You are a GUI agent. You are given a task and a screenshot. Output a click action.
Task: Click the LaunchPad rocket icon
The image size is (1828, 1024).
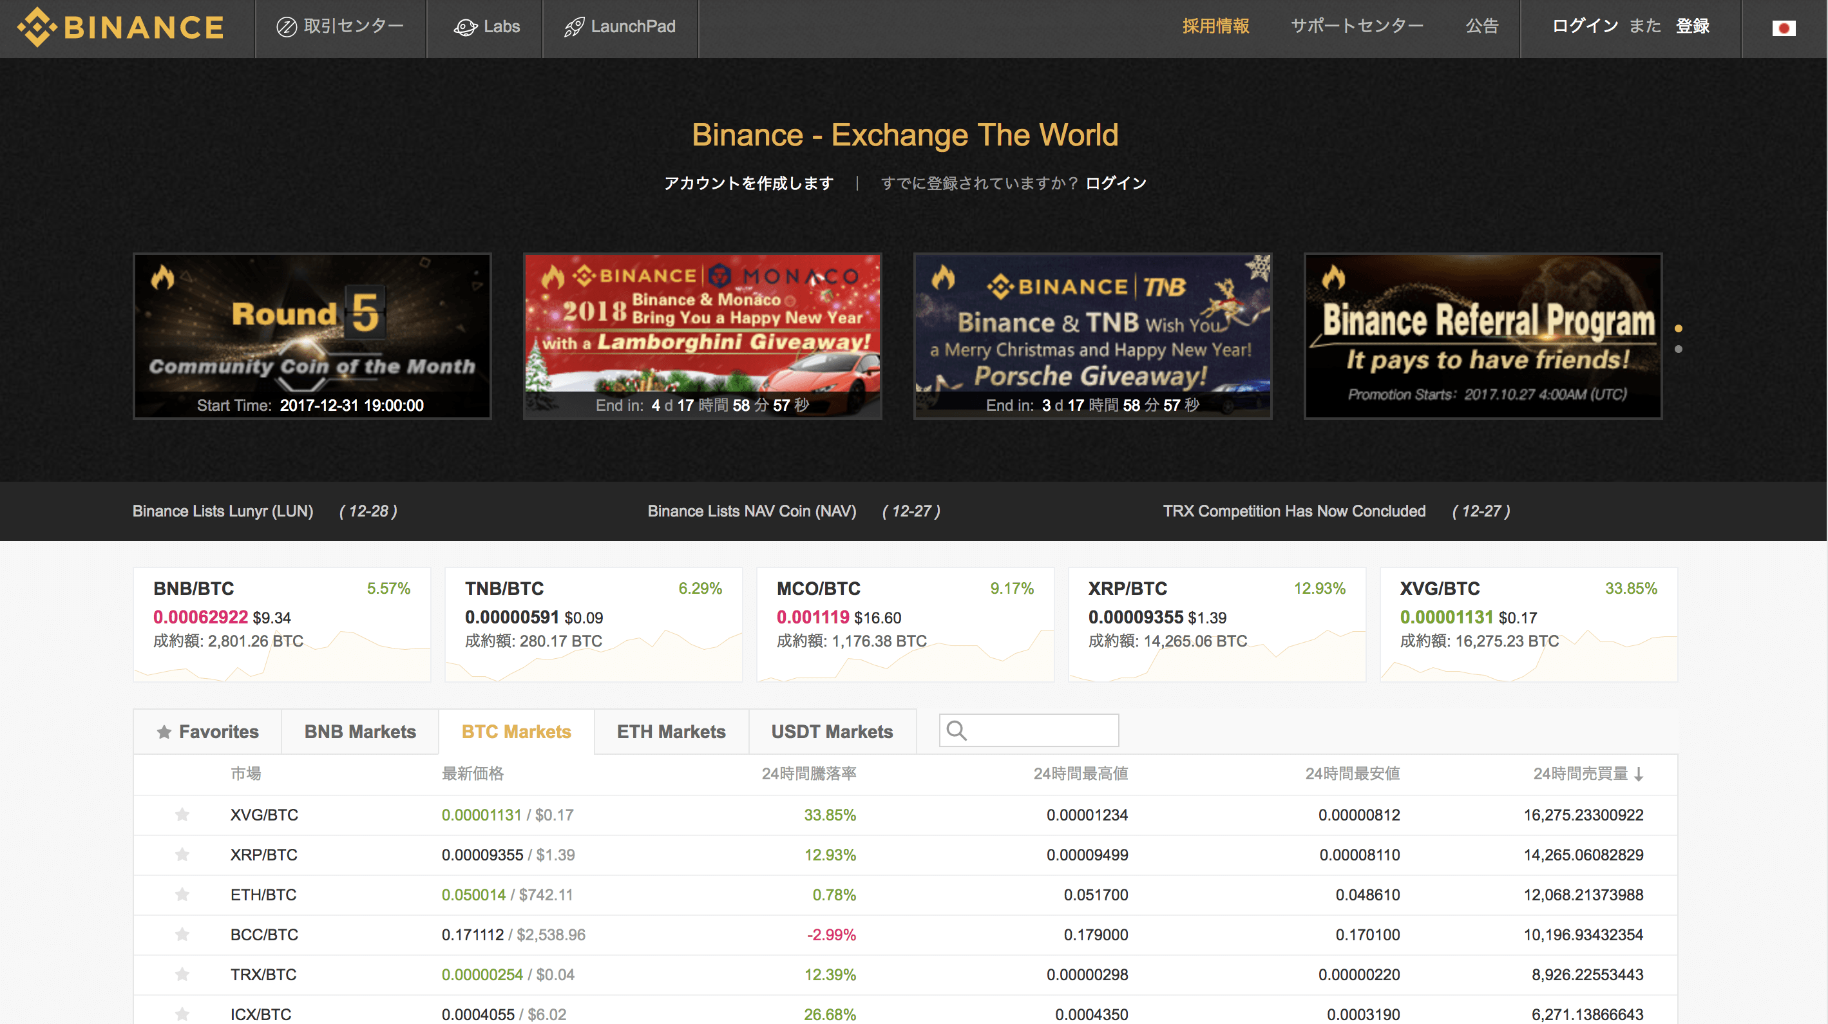coord(573,28)
